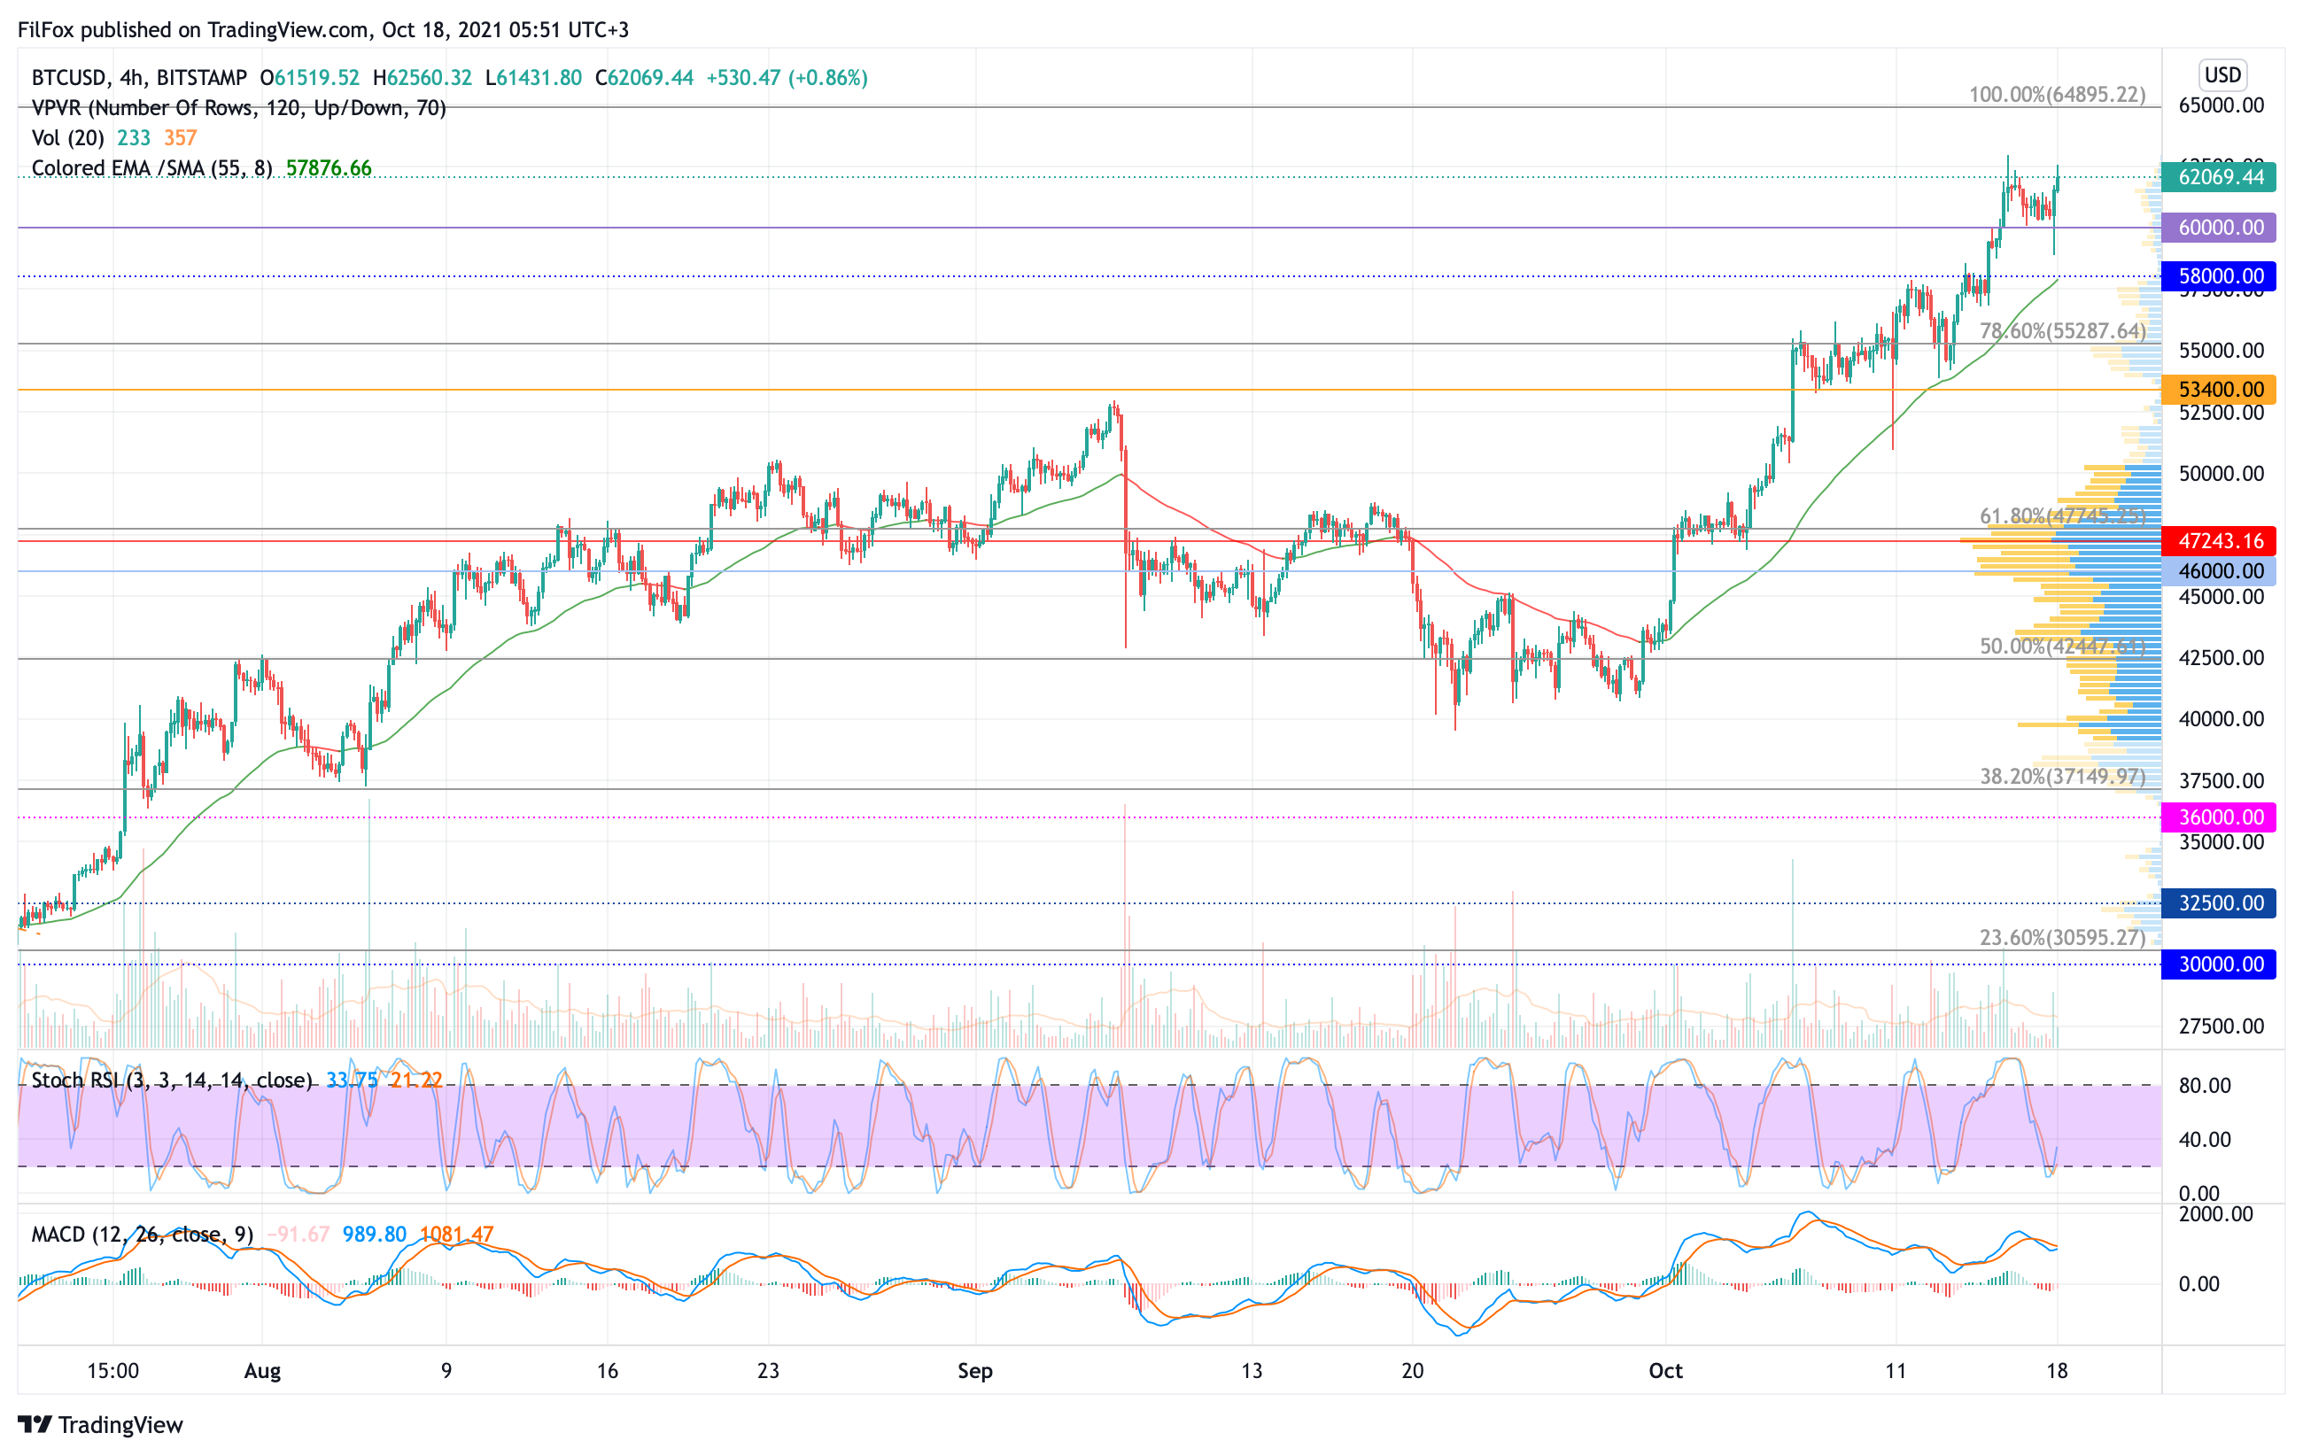
Task: Click the 38.20%(37149.97) Fibonacci label
Action: click(x=2062, y=777)
